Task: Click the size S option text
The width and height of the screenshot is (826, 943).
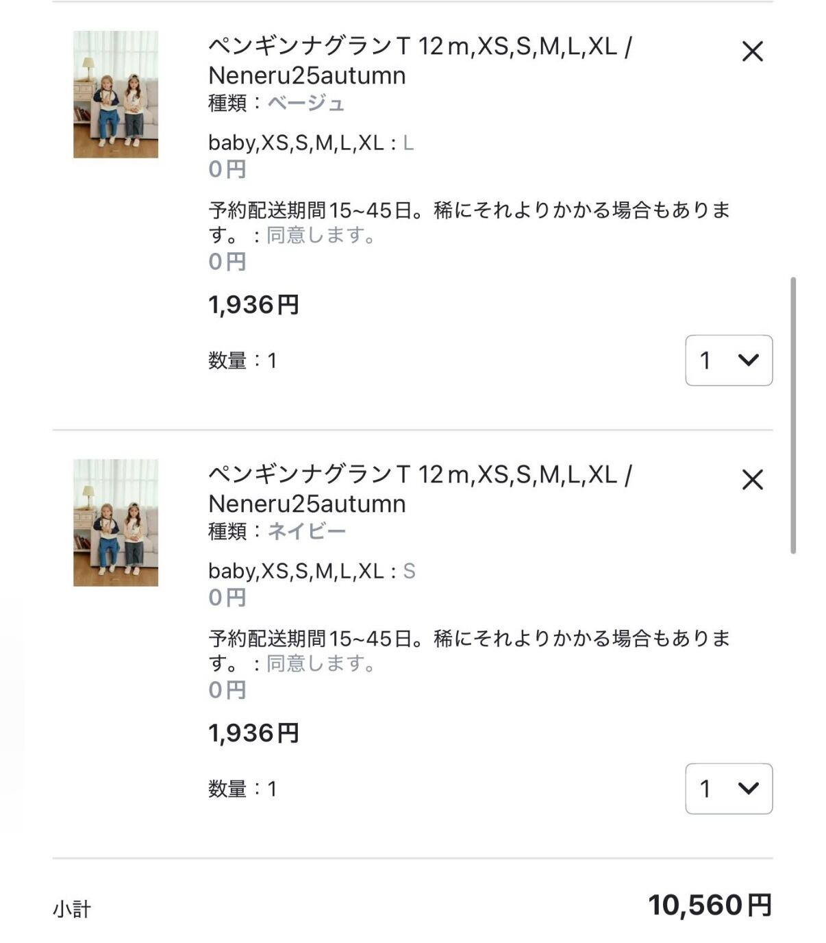Action: 409,572
